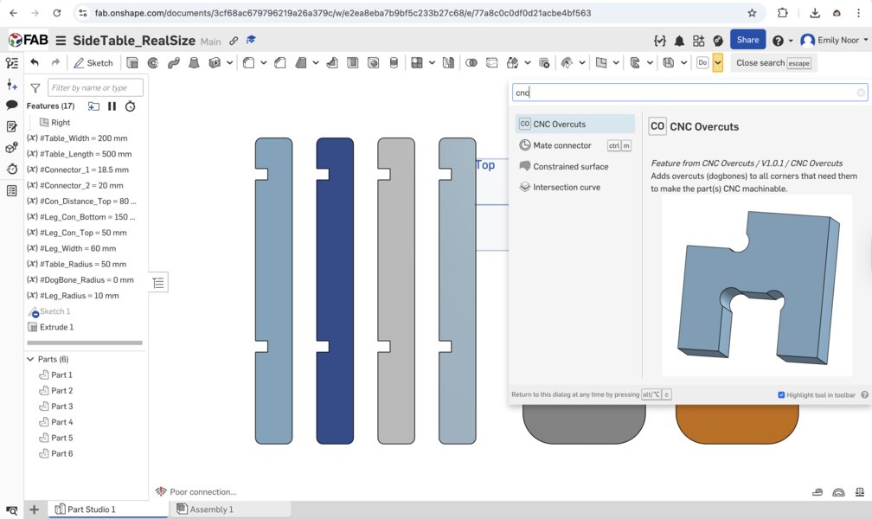
Task: Collapse the Parts (6) list
Action: [31, 359]
